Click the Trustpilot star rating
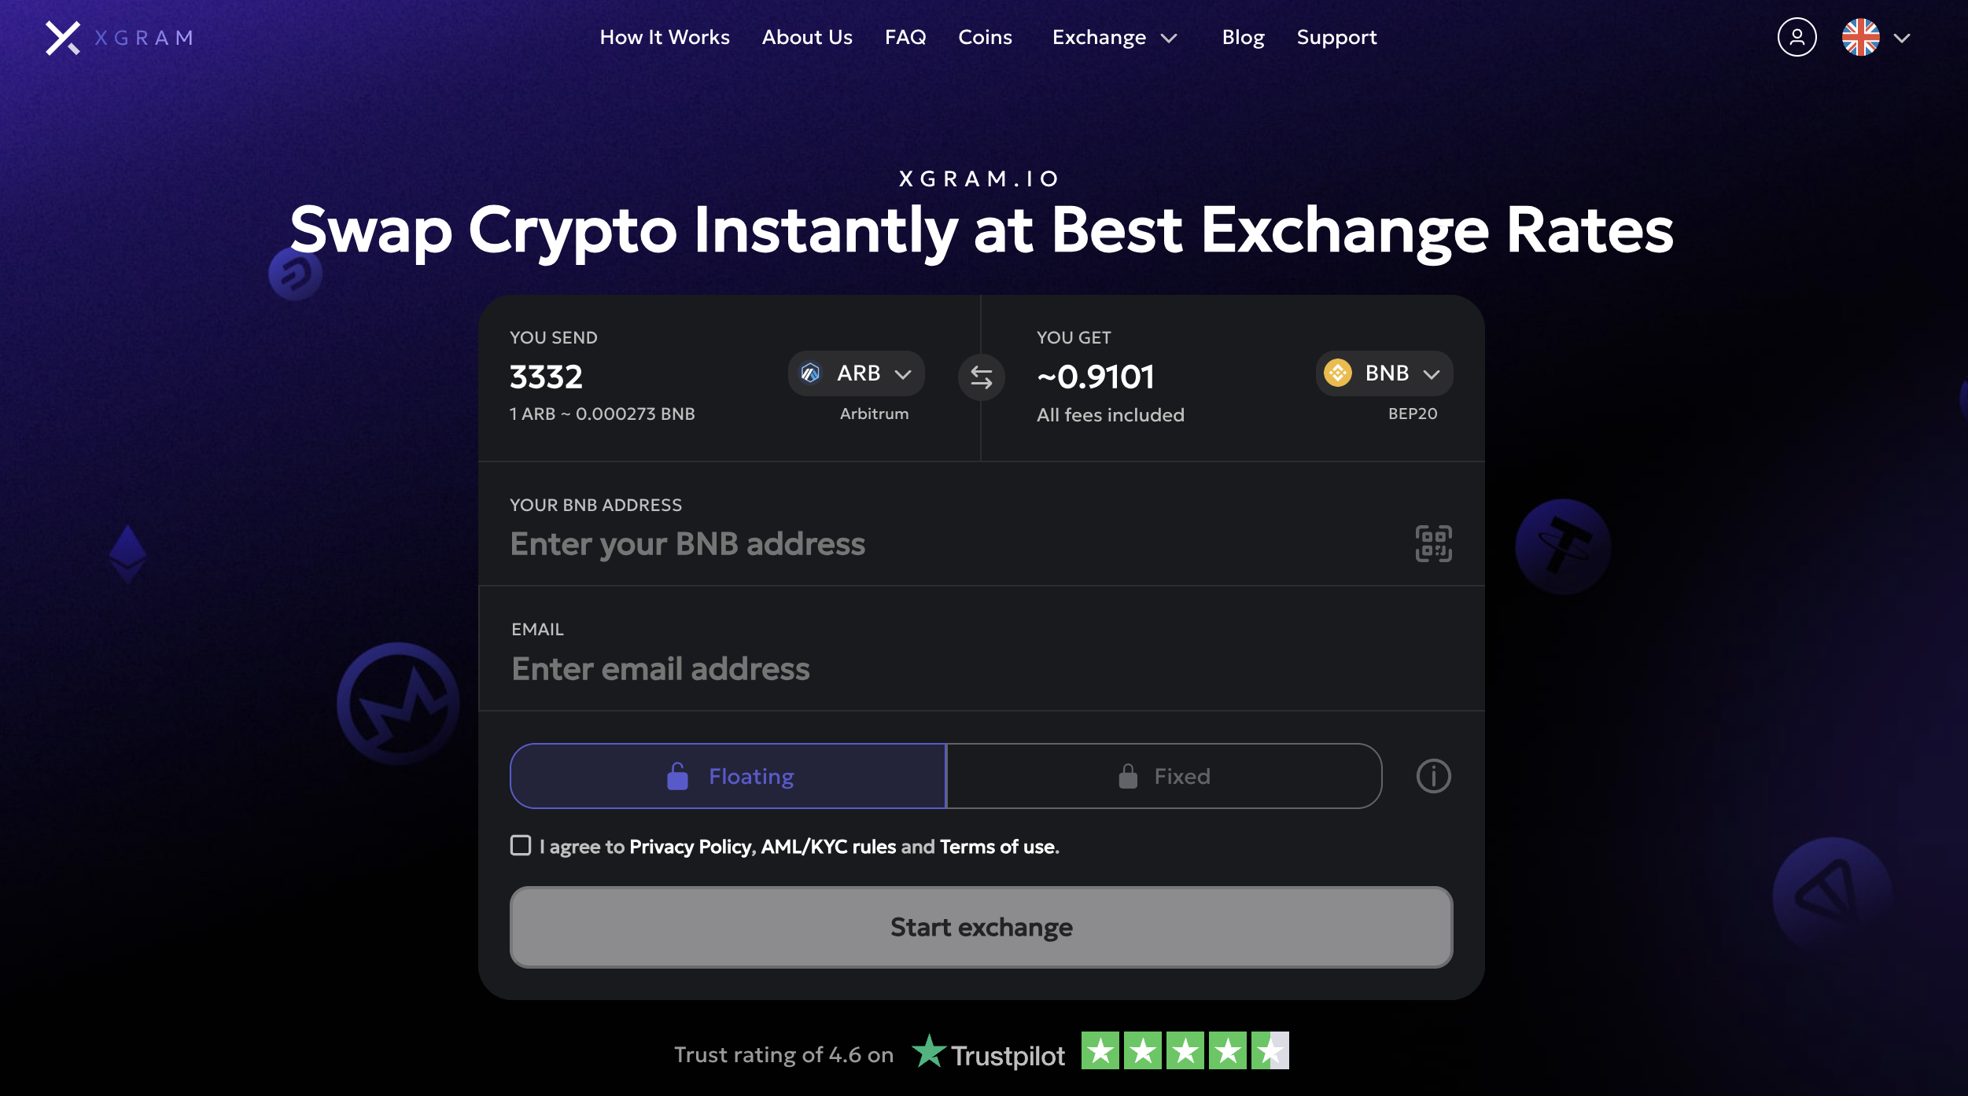1968x1096 pixels. 1185,1051
